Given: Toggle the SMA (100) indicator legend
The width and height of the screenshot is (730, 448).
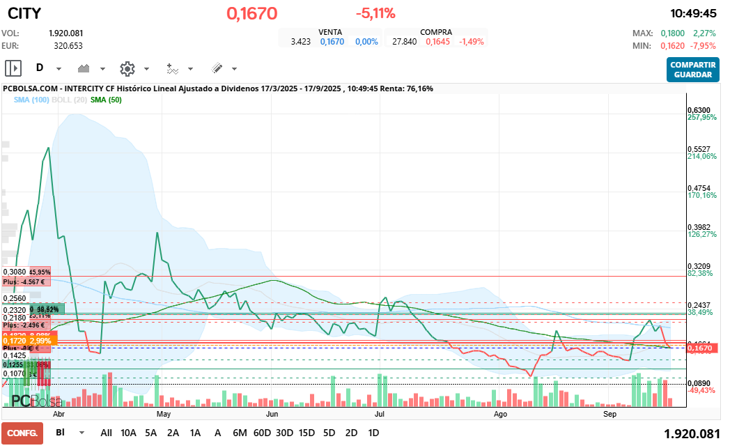Looking at the screenshot, I should pos(31,100).
